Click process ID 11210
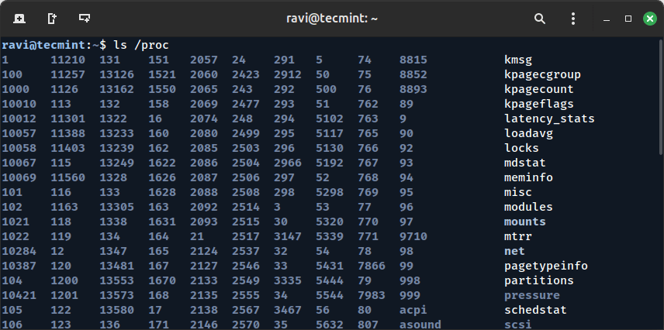This screenshot has height=330, width=664. click(x=68, y=60)
